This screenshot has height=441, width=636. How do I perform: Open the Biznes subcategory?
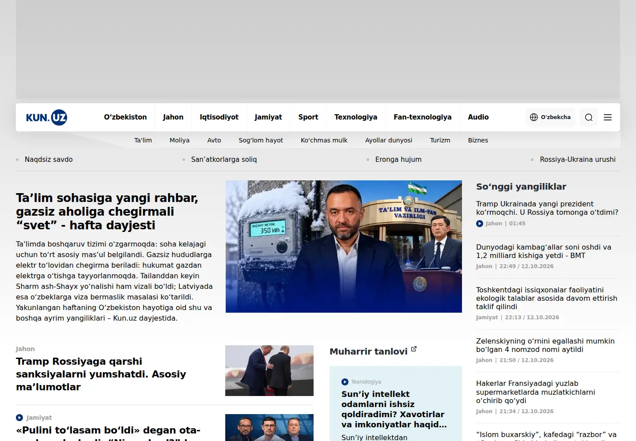tap(478, 140)
